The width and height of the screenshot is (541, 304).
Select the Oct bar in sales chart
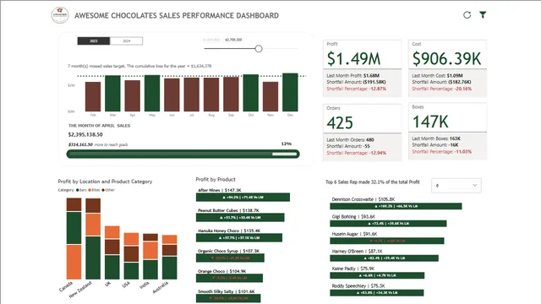[x=251, y=93]
